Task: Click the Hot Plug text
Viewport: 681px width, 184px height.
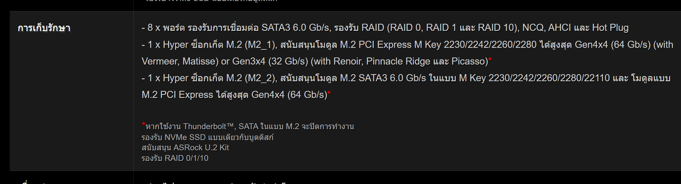Action: click(610, 28)
